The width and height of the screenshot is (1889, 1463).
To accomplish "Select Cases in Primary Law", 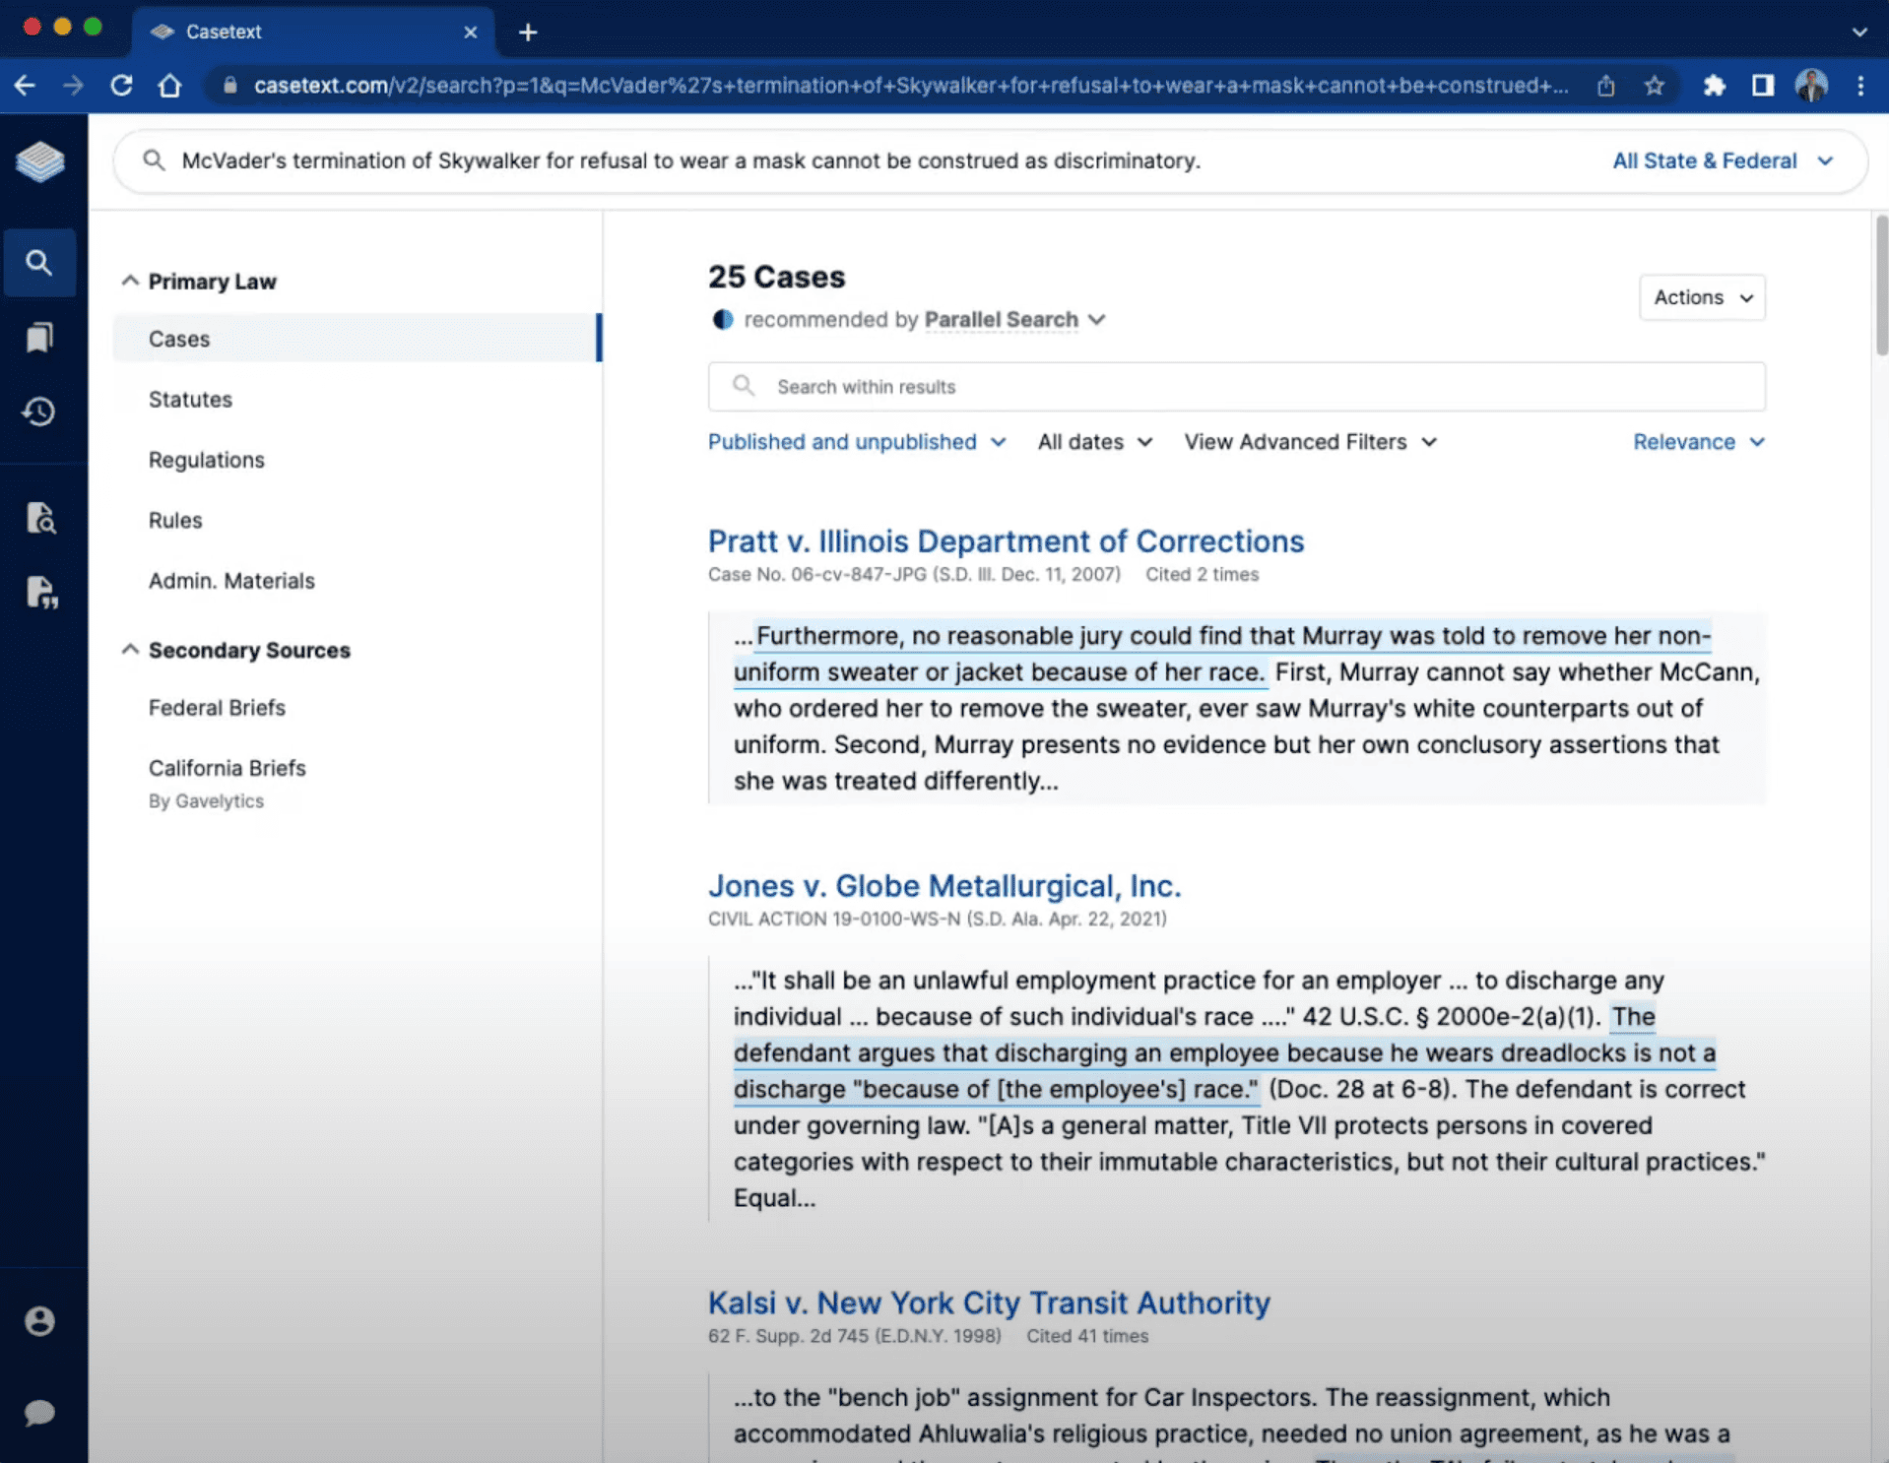I will (x=357, y=339).
